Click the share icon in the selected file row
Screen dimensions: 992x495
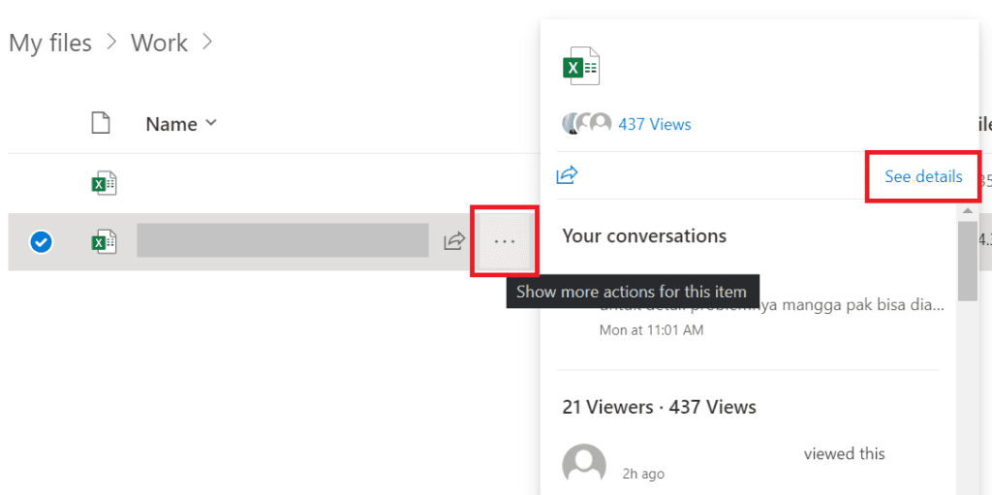point(453,242)
